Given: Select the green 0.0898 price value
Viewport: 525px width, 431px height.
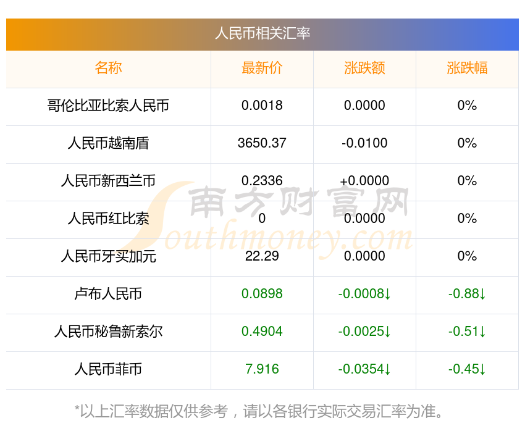Looking at the screenshot, I should [x=262, y=294].
